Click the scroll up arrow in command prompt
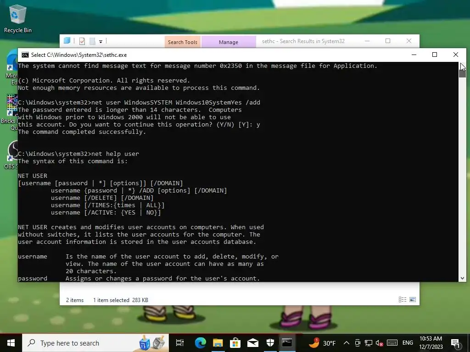 [462, 65]
